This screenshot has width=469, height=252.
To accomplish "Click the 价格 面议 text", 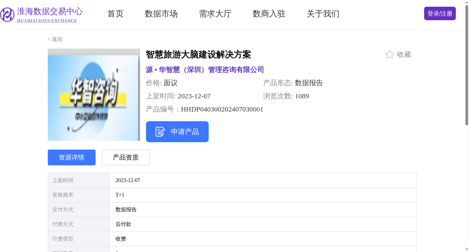I will pos(162,83).
